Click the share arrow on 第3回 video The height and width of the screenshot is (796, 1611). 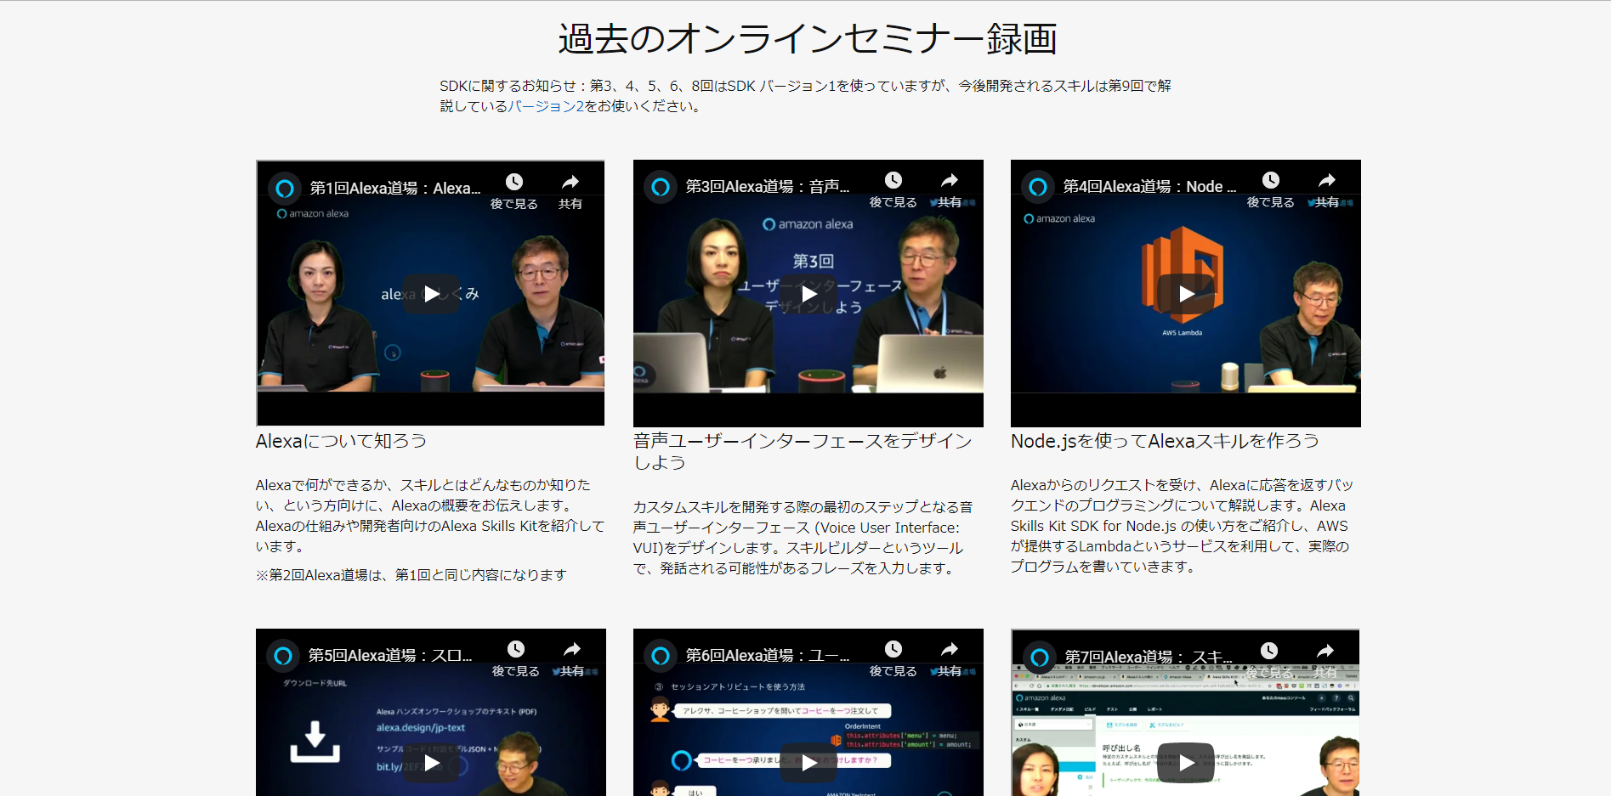click(950, 180)
